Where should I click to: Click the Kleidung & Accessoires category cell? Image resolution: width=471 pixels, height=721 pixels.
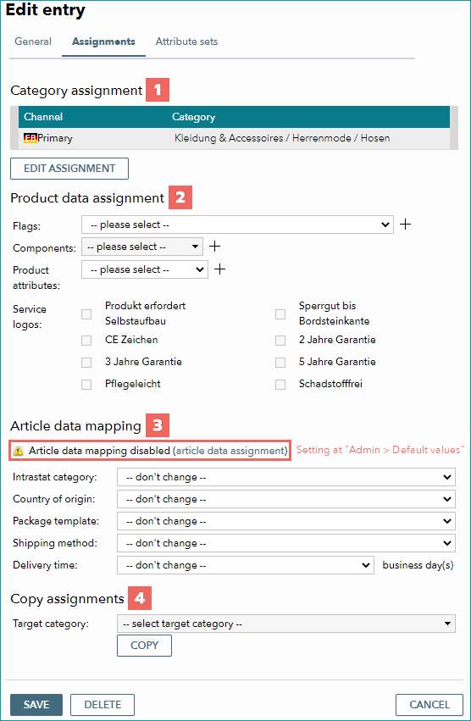(x=282, y=138)
